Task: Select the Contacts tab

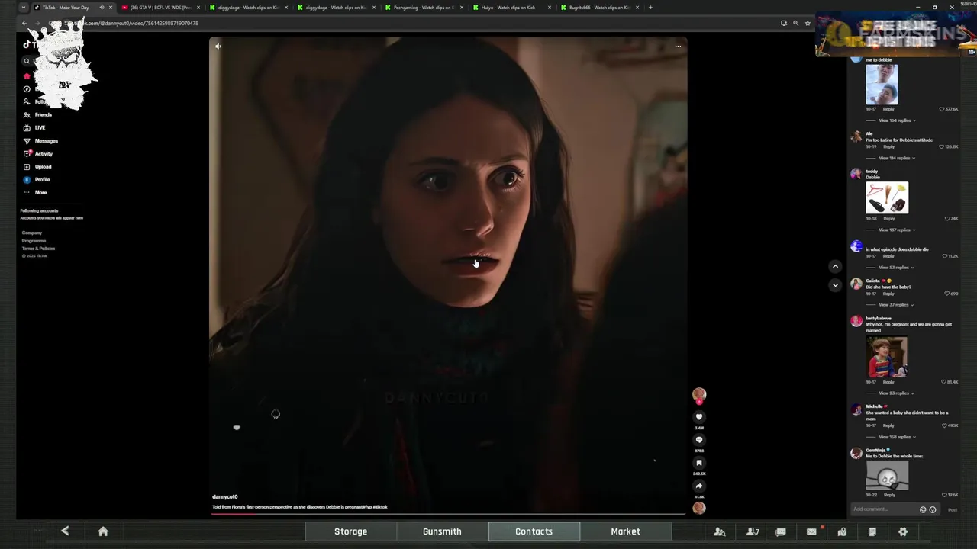Action: [x=534, y=531]
